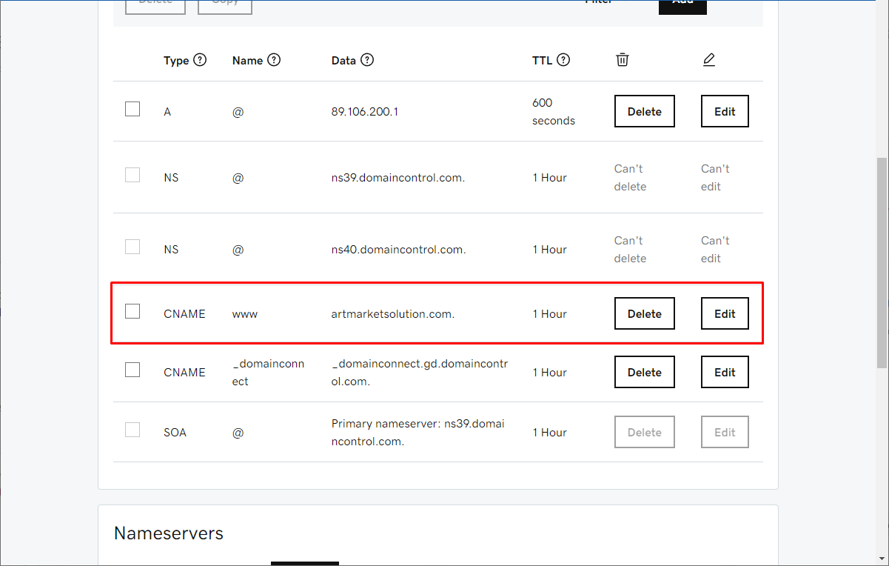Select the www CNAME record checkbox

click(132, 311)
